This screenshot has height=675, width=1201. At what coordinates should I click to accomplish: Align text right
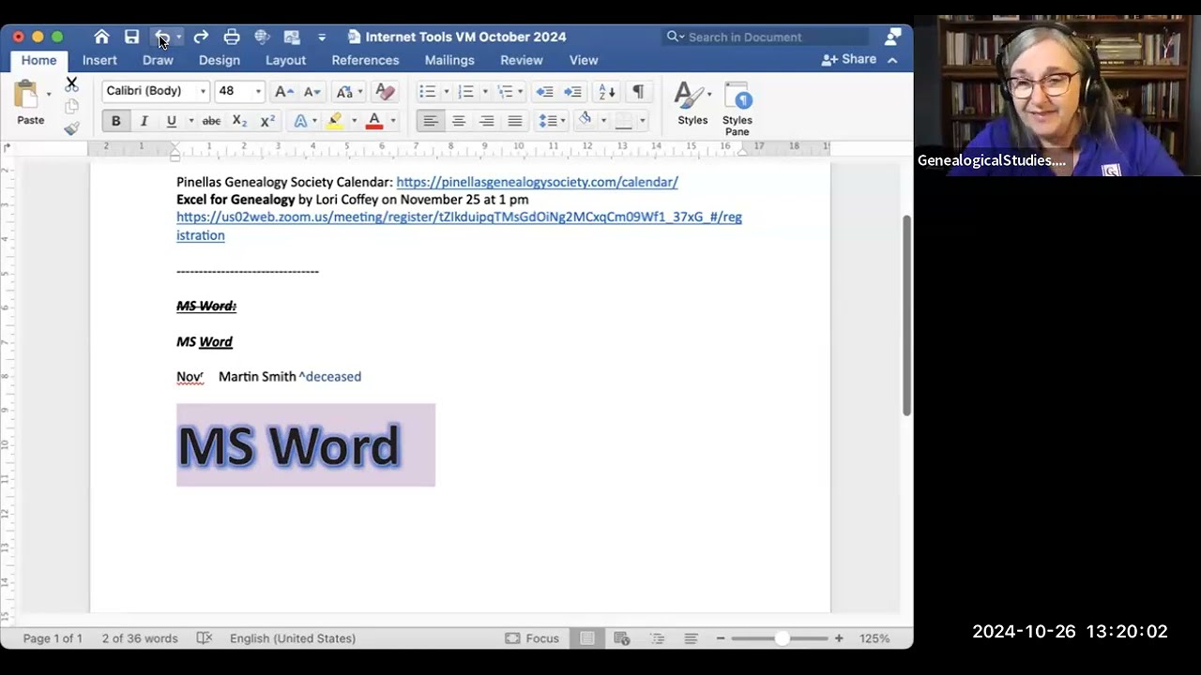487,121
